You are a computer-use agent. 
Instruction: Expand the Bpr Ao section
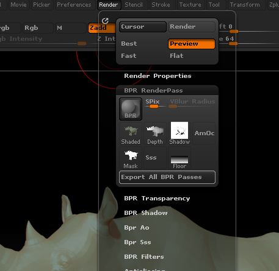[x=137, y=228]
